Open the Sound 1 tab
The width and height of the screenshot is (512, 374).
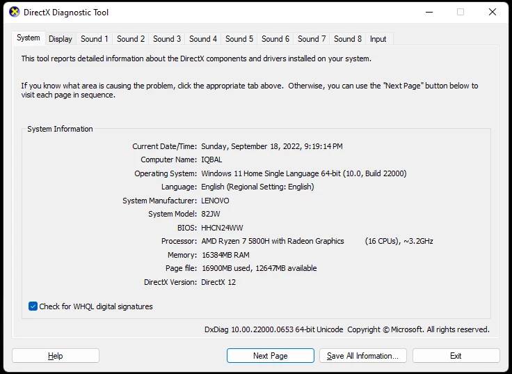tap(95, 39)
